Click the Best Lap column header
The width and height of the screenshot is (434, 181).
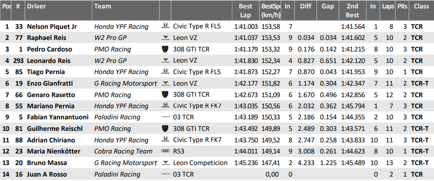click(x=245, y=11)
